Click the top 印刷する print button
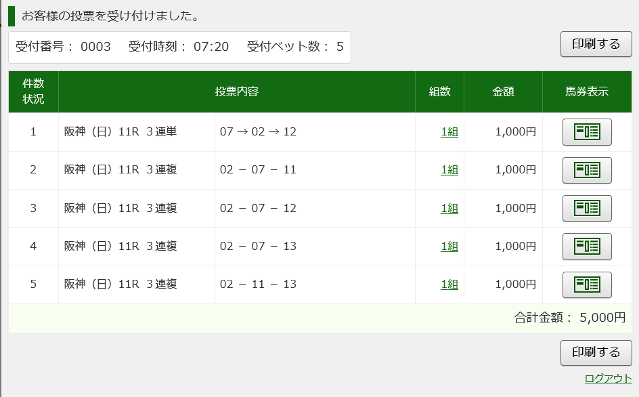This screenshot has width=639, height=397. click(596, 45)
